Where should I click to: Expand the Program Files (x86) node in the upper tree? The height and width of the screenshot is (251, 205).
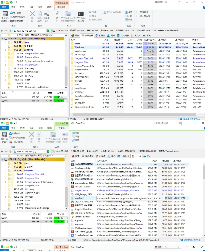pos(6,53)
